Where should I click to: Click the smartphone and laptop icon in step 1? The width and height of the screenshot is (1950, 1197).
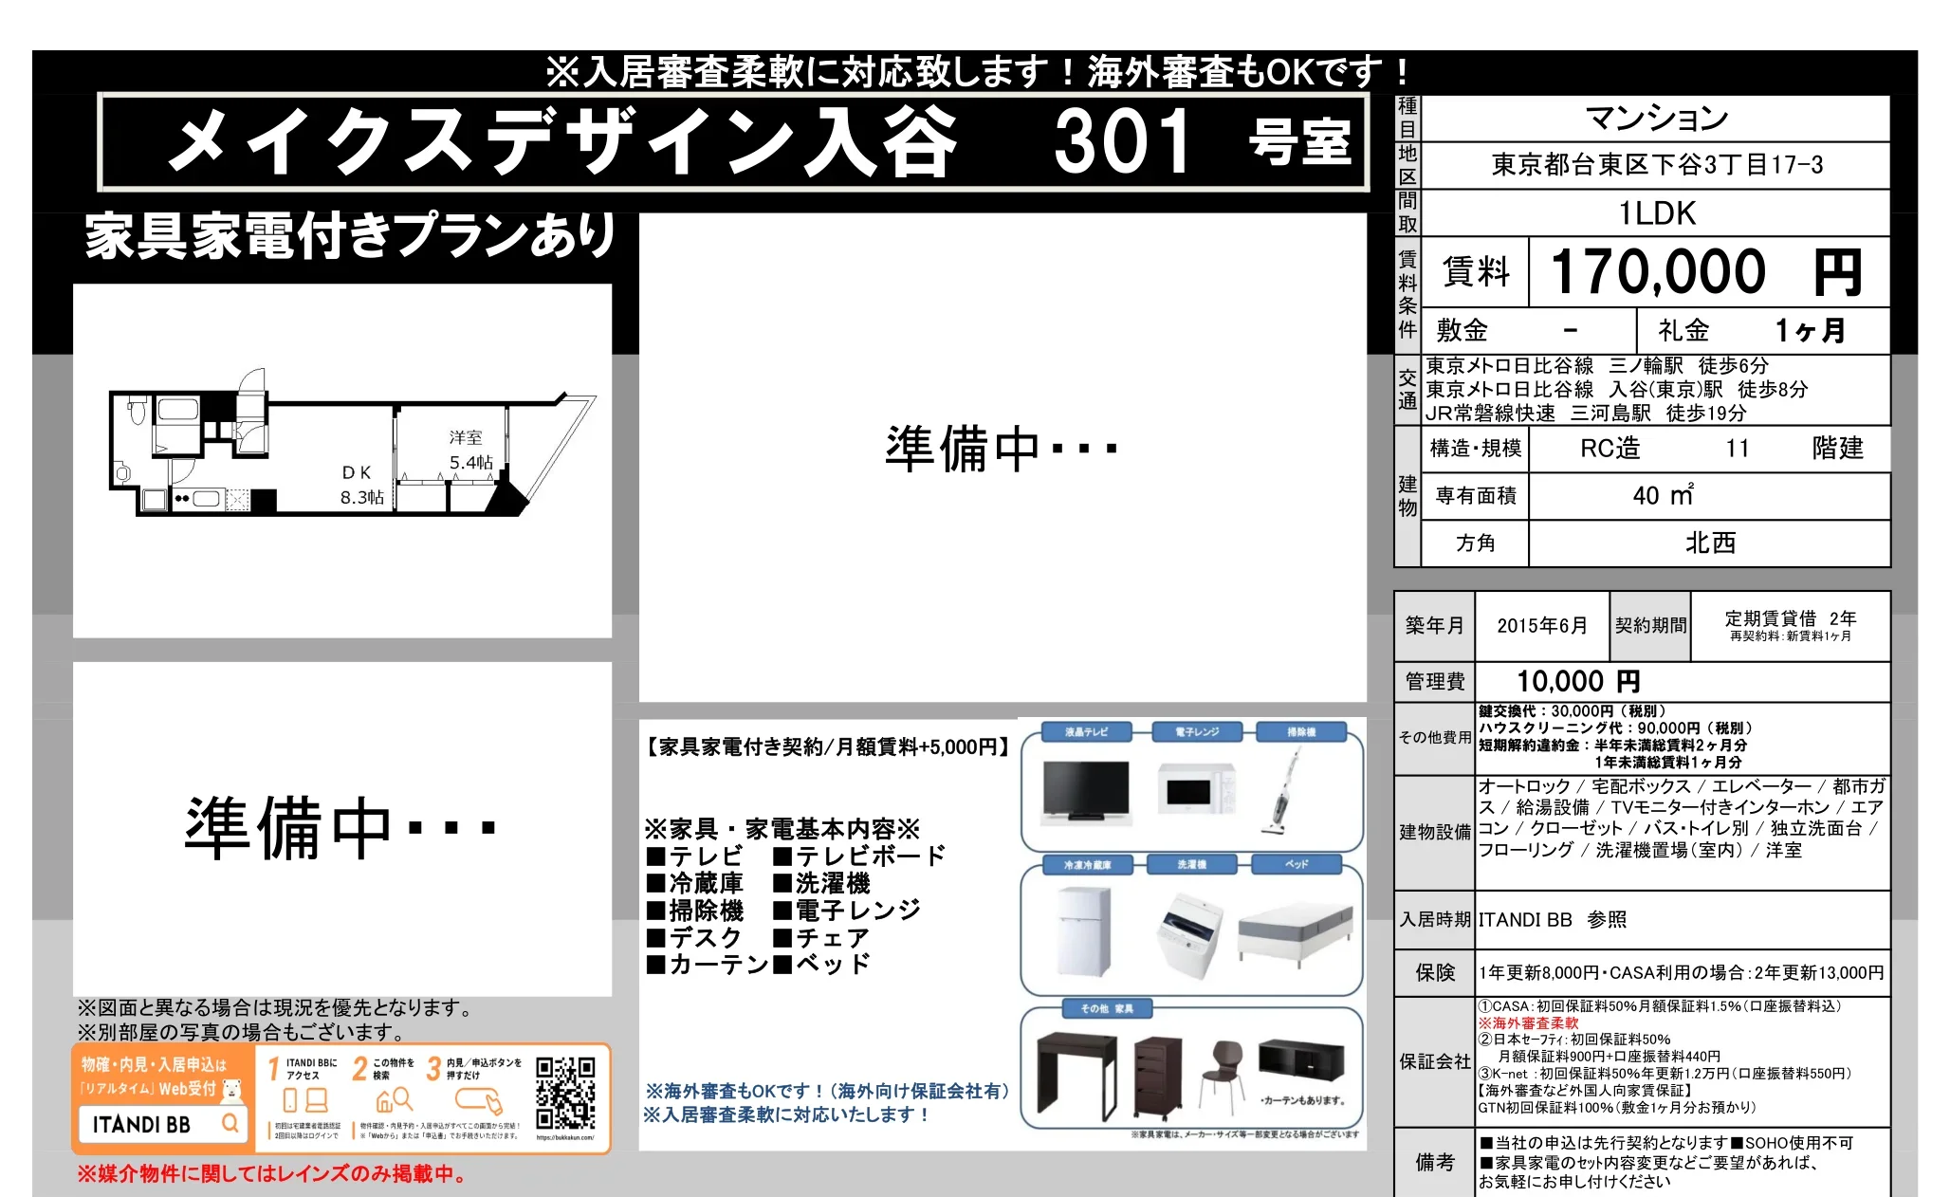click(x=307, y=1100)
